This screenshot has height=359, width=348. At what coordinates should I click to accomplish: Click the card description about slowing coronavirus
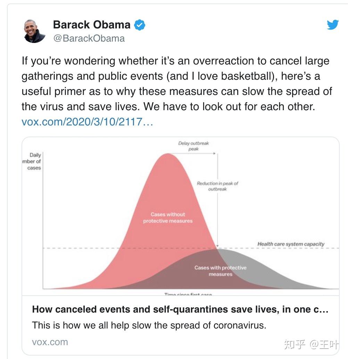coord(149,325)
